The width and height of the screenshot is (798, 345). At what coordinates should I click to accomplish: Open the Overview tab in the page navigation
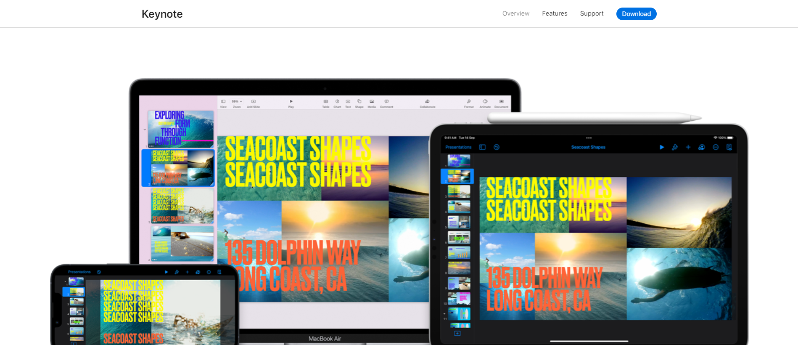click(516, 13)
